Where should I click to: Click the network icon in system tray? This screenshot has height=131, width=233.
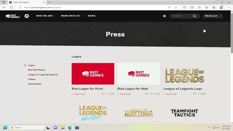(214, 128)
